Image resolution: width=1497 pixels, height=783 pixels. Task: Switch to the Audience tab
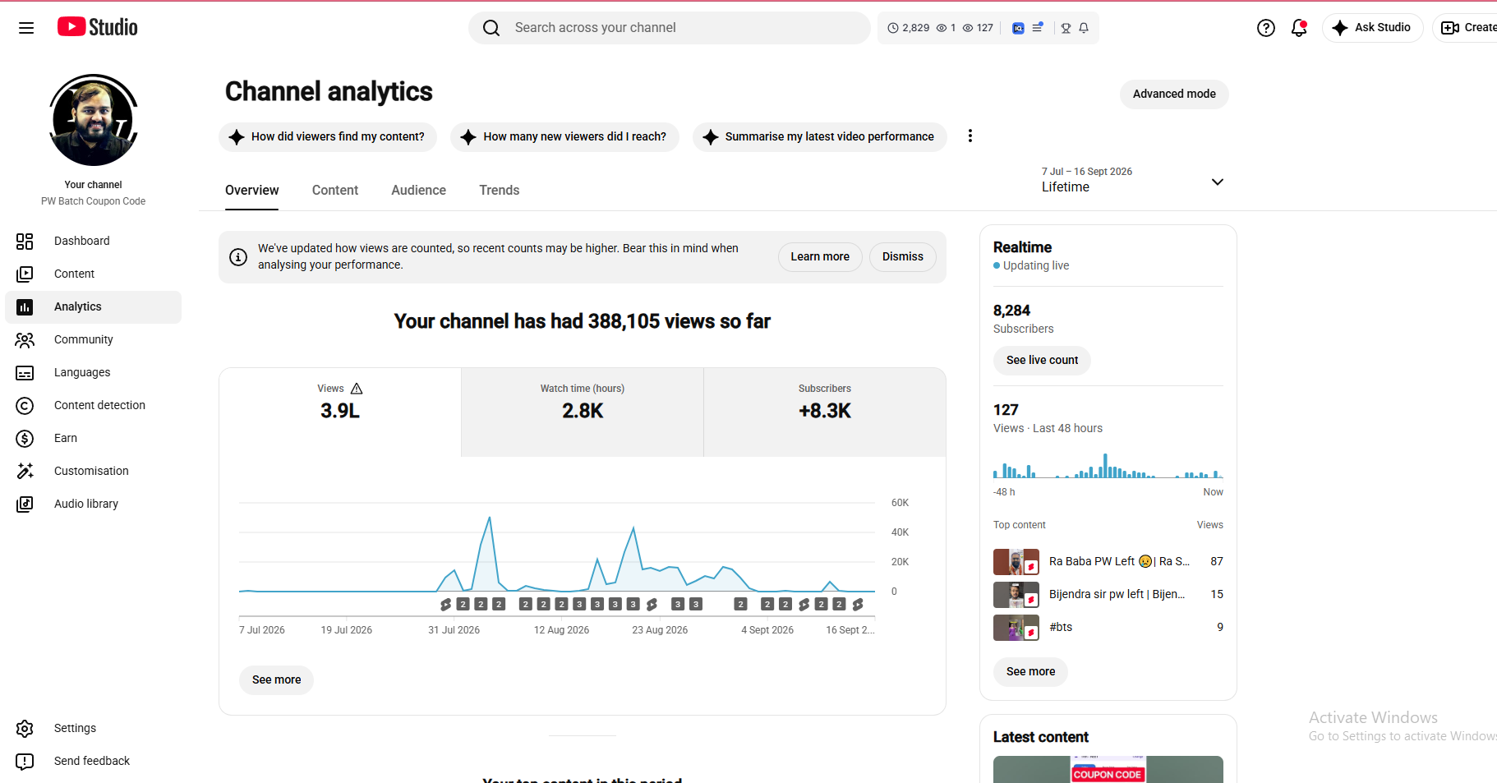pyautogui.click(x=419, y=190)
